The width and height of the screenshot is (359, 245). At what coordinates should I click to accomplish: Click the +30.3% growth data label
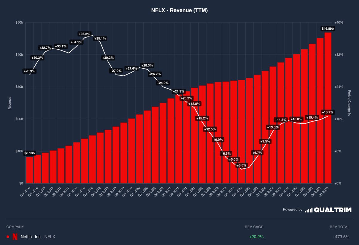(x=37, y=58)
